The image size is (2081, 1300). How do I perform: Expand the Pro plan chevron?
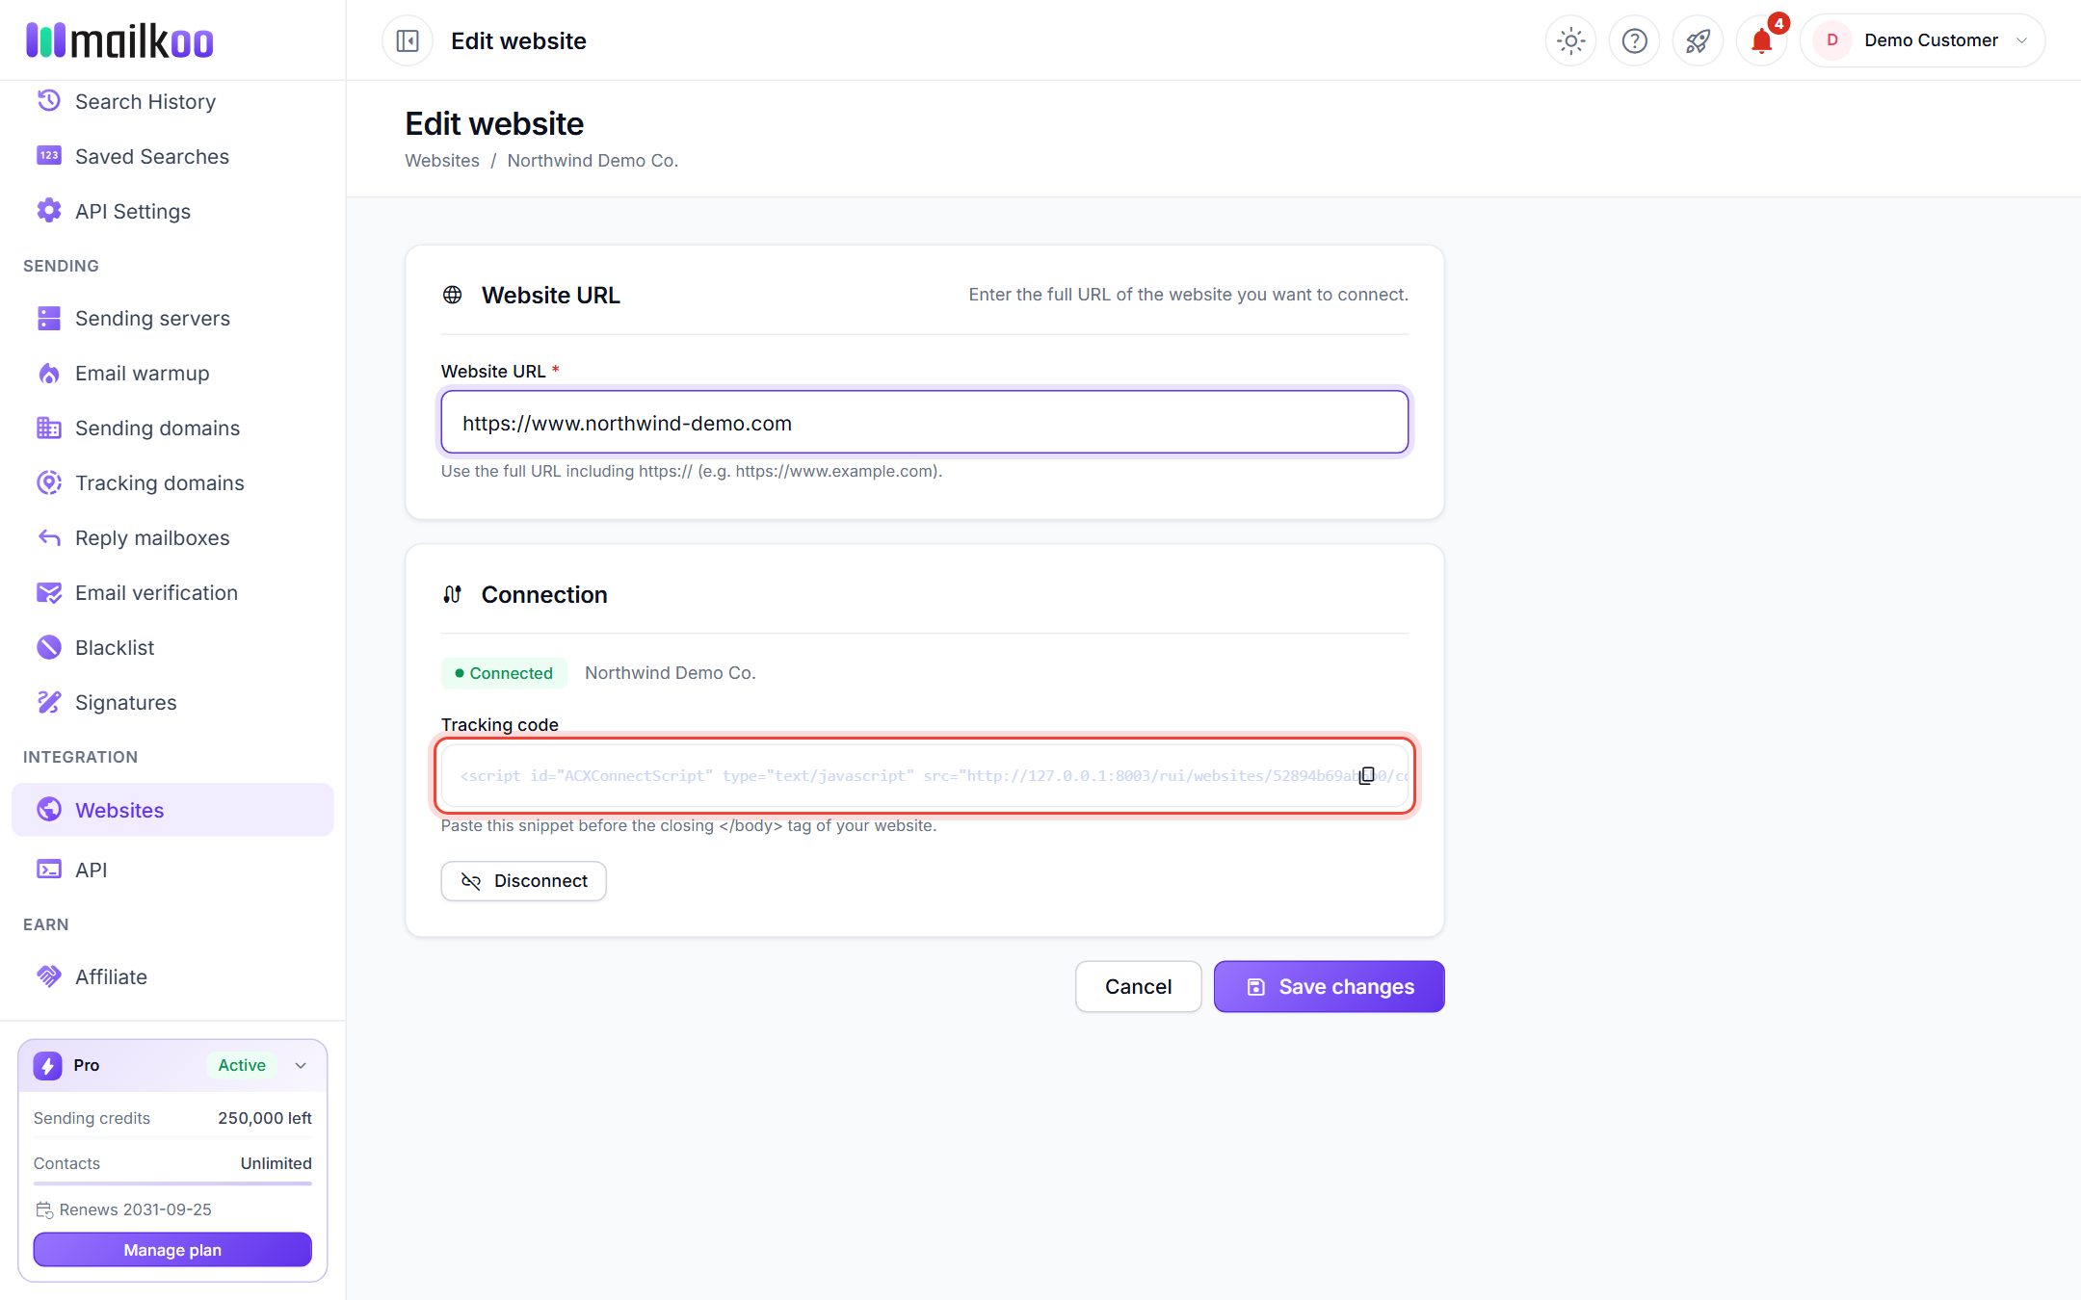click(301, 1065)
